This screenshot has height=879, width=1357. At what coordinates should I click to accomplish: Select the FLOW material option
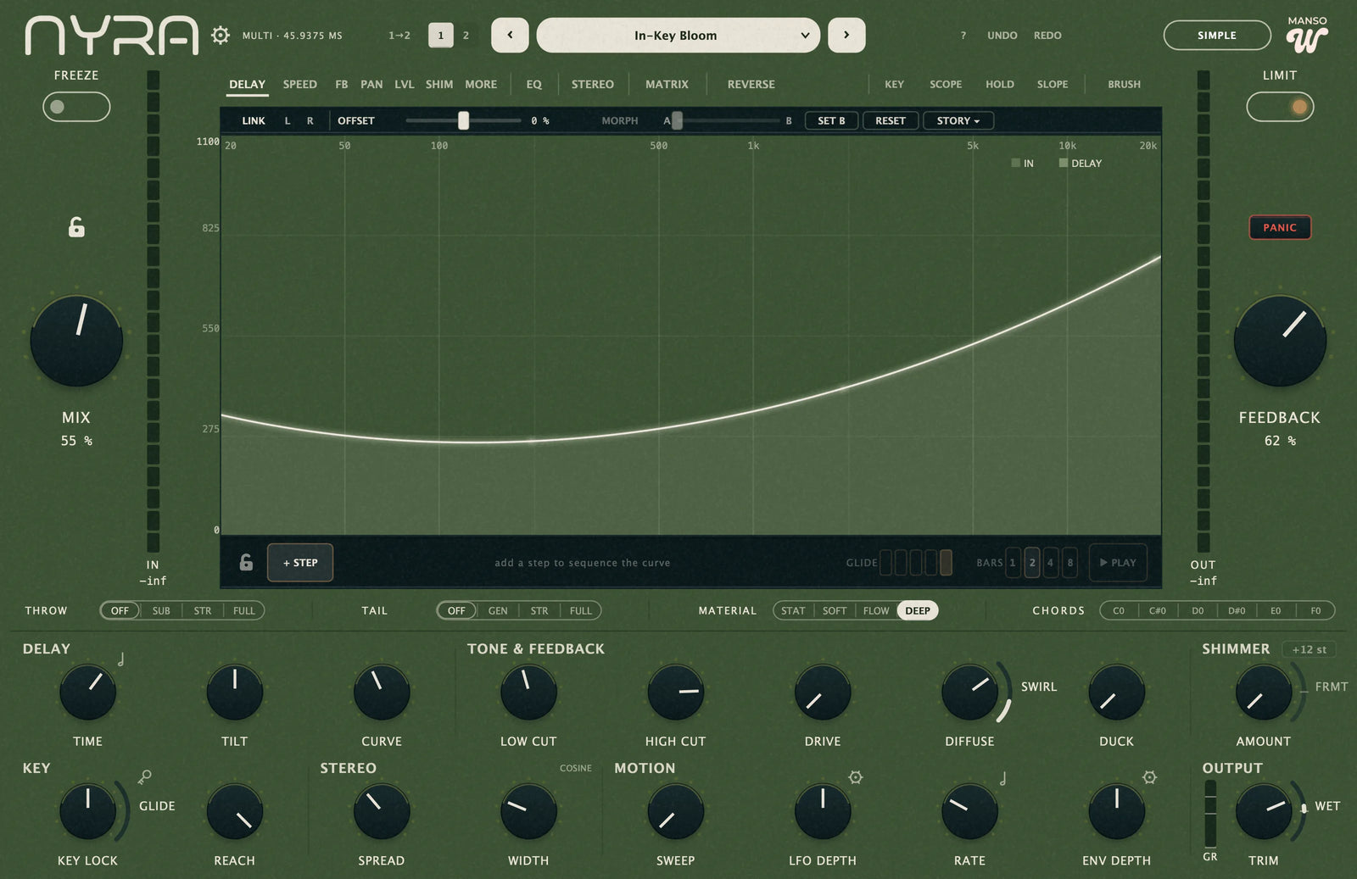click(876, 610)
